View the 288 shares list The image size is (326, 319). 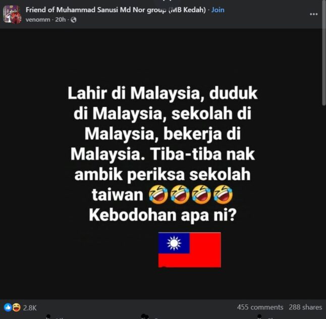(305, 307)
